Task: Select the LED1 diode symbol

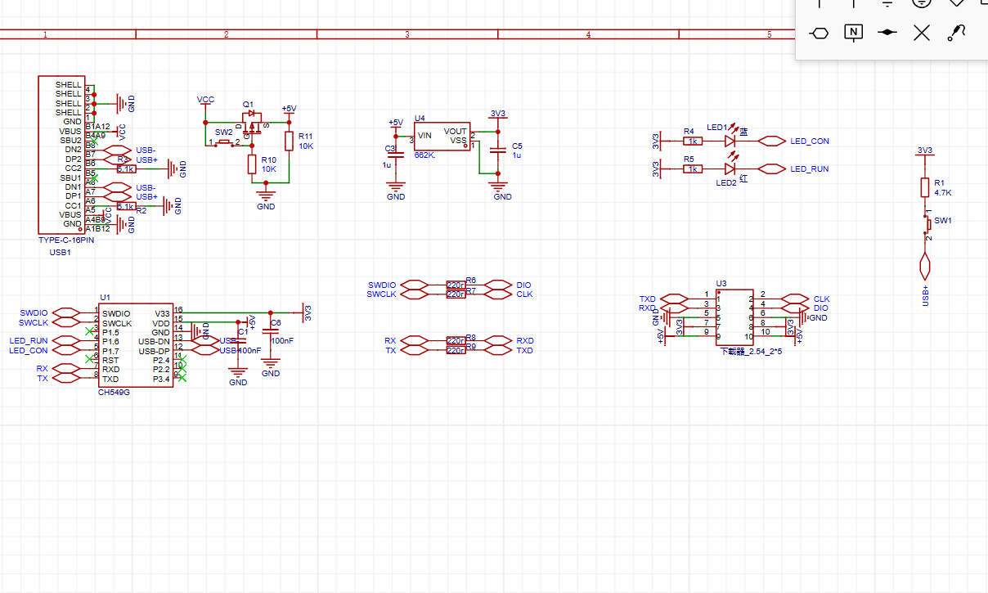Action: [730, 141]
